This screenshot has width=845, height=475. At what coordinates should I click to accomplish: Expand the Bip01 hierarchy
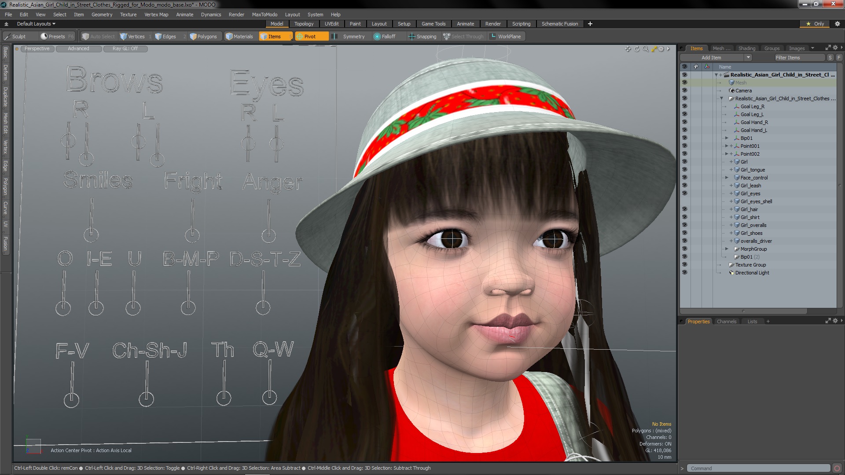click(727, 138)
